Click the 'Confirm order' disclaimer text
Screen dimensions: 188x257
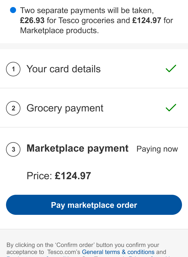83,245
